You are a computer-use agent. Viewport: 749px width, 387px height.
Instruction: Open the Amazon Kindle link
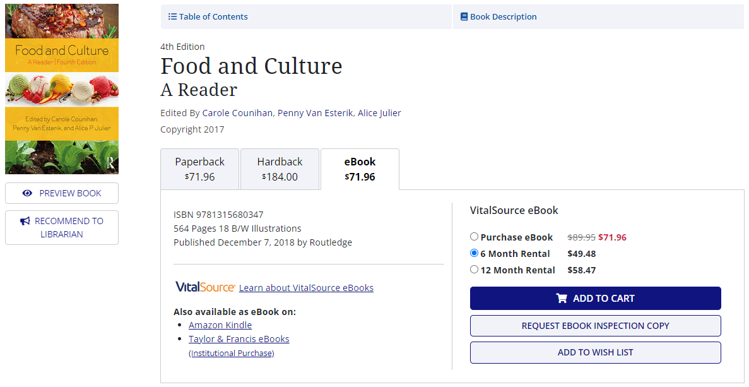click(220, 324)
